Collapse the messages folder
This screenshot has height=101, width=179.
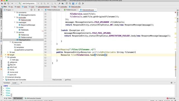point(15,22)
